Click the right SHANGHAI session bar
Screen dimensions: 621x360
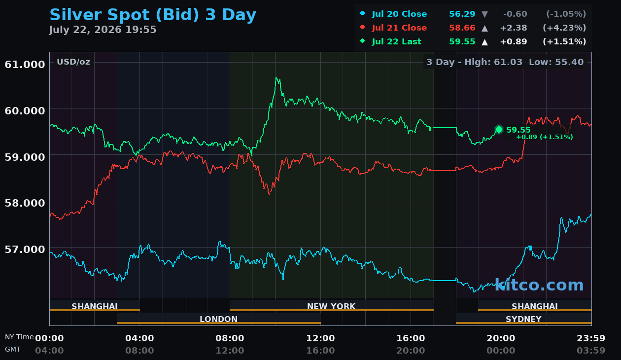click(535, 306)
